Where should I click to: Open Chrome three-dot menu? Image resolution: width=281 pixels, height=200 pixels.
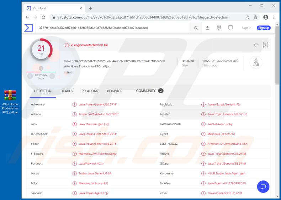coord(274,17)
